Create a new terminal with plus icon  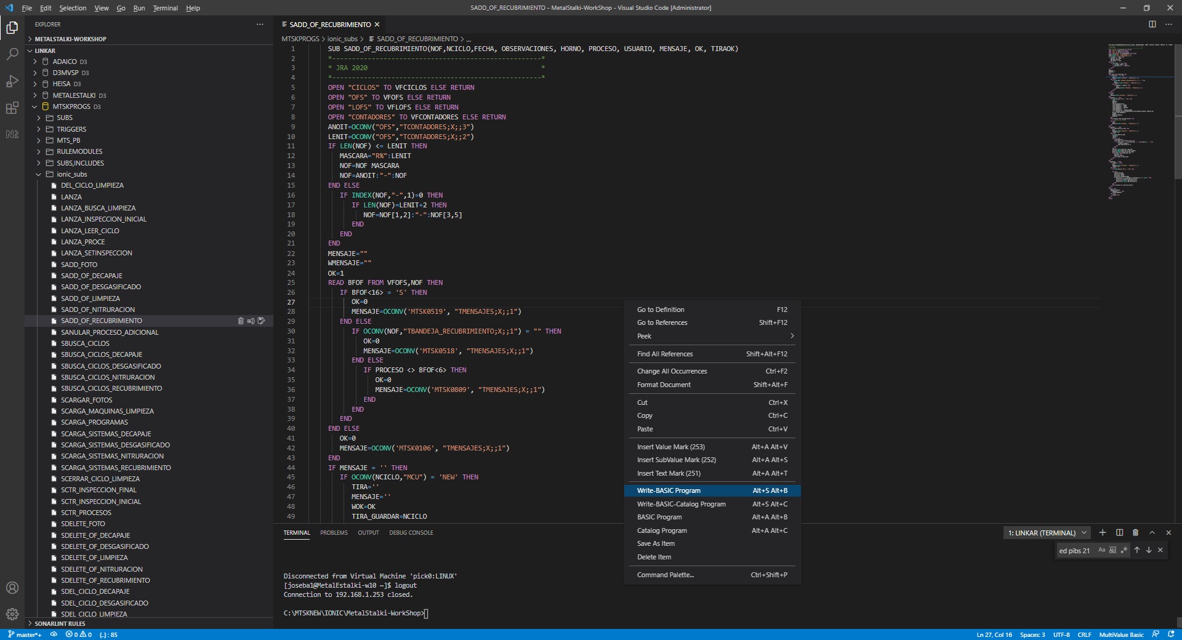tap(1103, 533)
